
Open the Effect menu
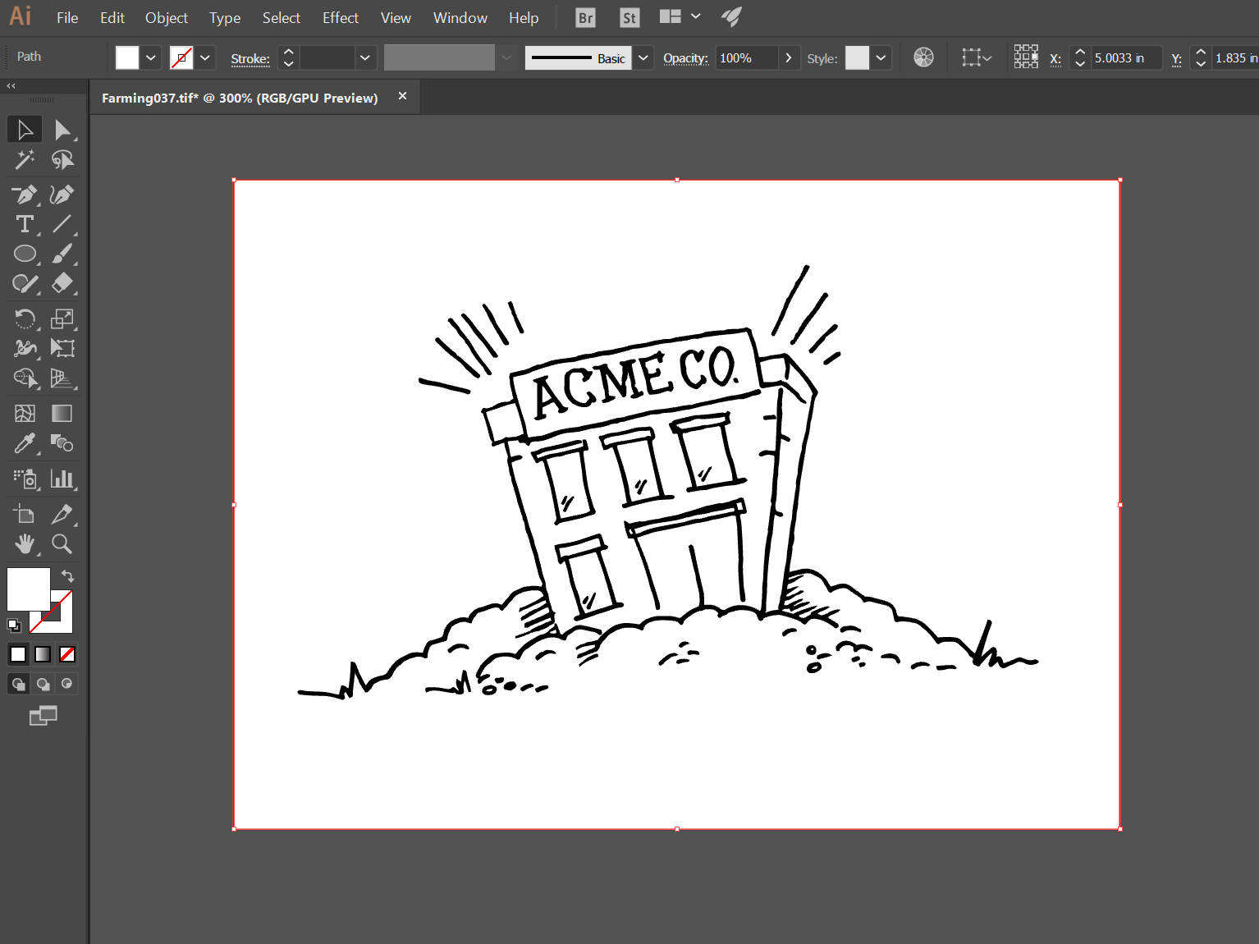(340, 17)
